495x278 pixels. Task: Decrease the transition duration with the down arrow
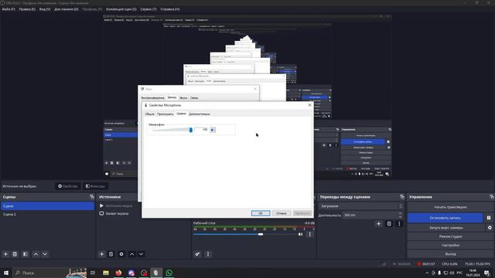pyautogui.click(x=401, y=217)
